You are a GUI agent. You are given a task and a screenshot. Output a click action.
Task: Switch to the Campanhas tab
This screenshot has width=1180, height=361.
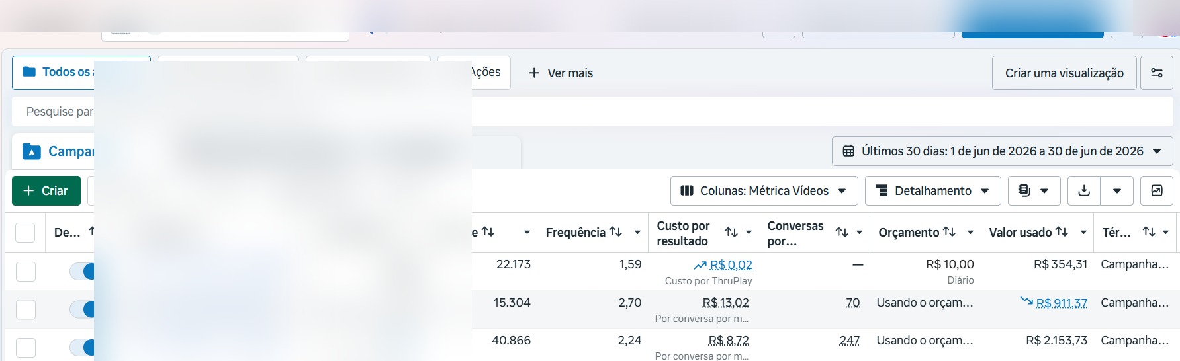pyautogui.click(x=58, y=151)
